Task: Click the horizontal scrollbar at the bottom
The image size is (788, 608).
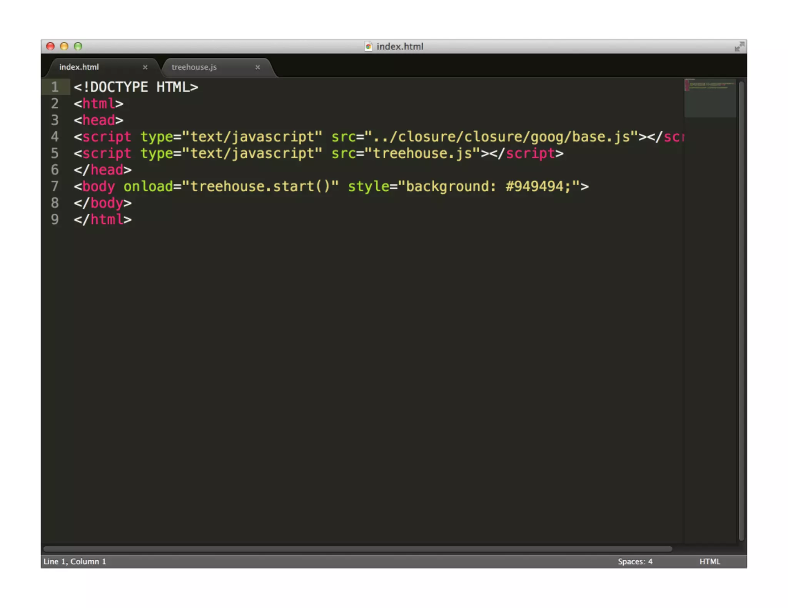Action: click(358, 549)
